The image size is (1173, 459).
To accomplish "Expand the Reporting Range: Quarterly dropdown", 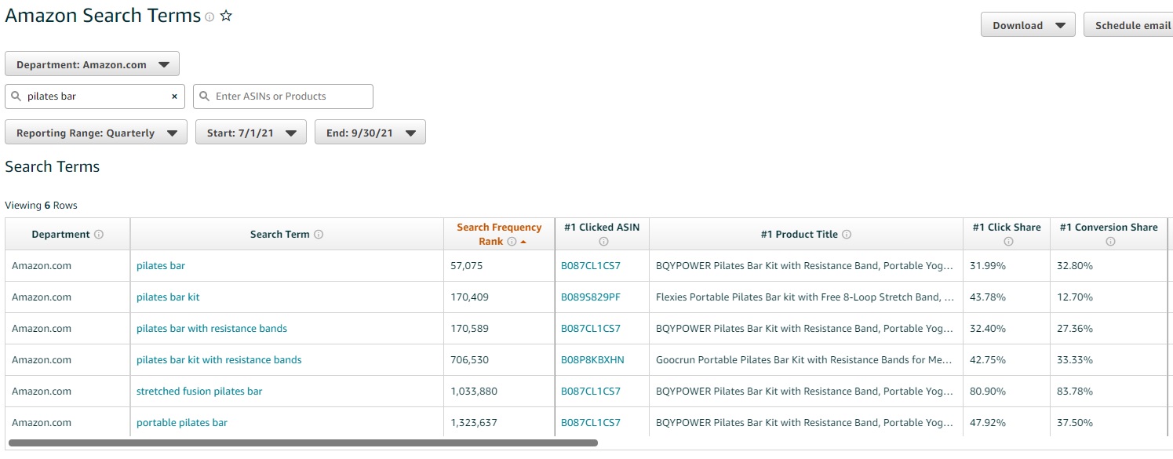I will point(96,133).
